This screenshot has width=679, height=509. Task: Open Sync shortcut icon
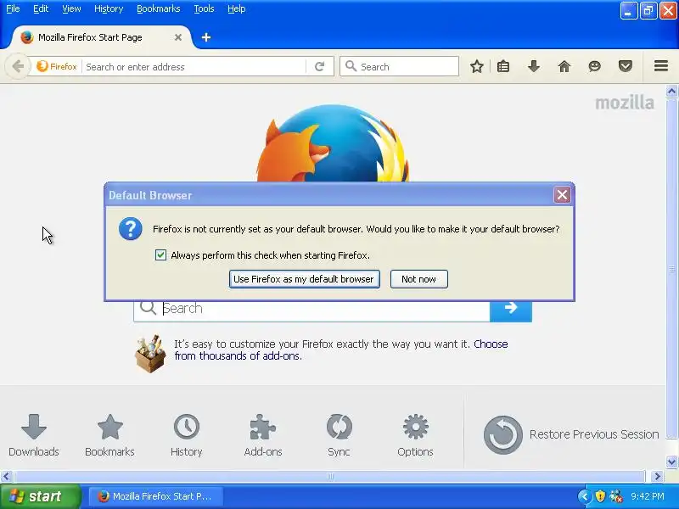[339, 435]
